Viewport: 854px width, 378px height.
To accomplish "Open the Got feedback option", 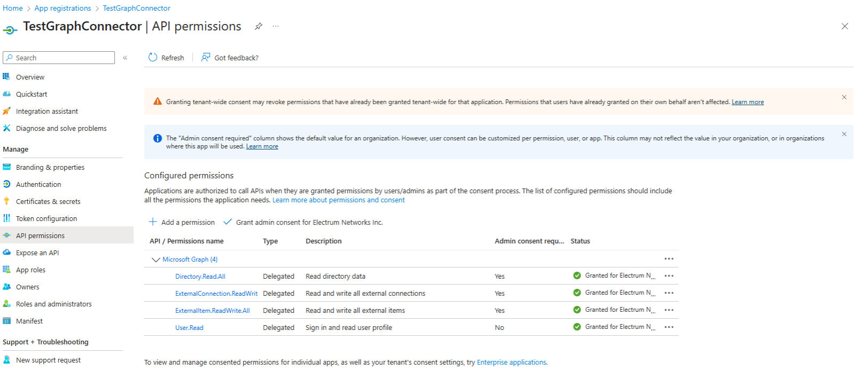I will (x=230, y=58).
